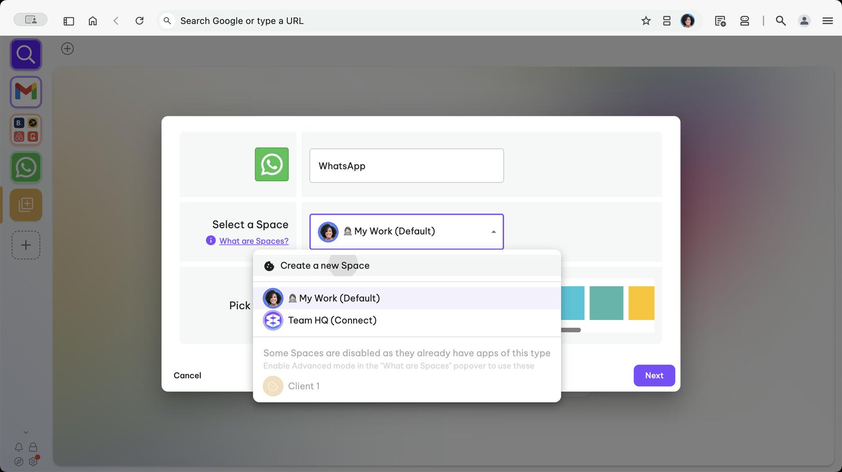The image size is (842, 472).
Task: Open the Gmail app in the sidebar
Action: 26,92
